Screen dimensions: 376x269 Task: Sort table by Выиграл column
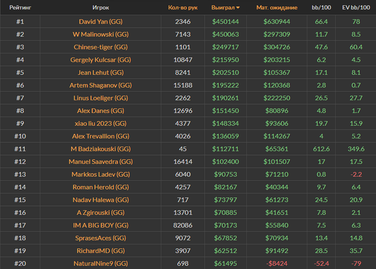[222, 8]
